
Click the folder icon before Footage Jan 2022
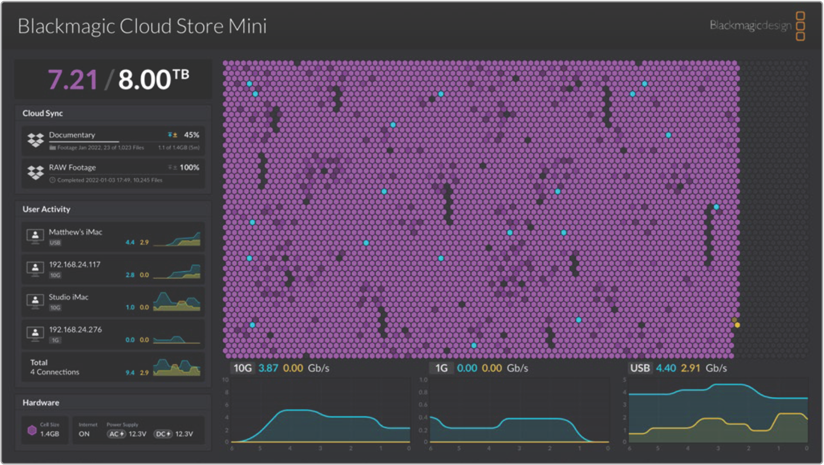click(x=52, y=148)
